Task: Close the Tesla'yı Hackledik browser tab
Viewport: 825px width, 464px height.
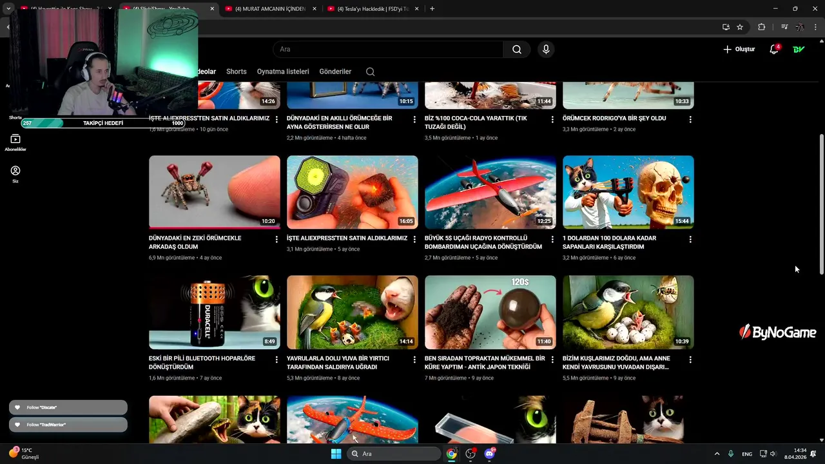Action: pos(416,9)
